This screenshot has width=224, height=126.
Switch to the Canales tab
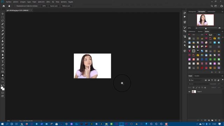point(197,76)
